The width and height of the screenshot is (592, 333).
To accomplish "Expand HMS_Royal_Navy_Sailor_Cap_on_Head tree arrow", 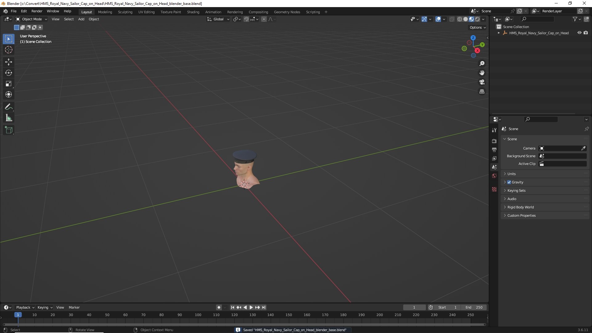I will (x=499, y=33).
